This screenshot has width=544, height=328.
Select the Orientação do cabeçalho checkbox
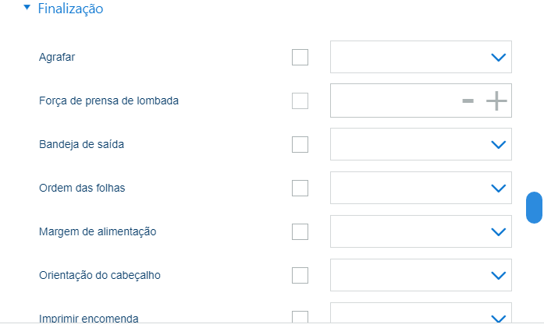click(x=300, y=276)
